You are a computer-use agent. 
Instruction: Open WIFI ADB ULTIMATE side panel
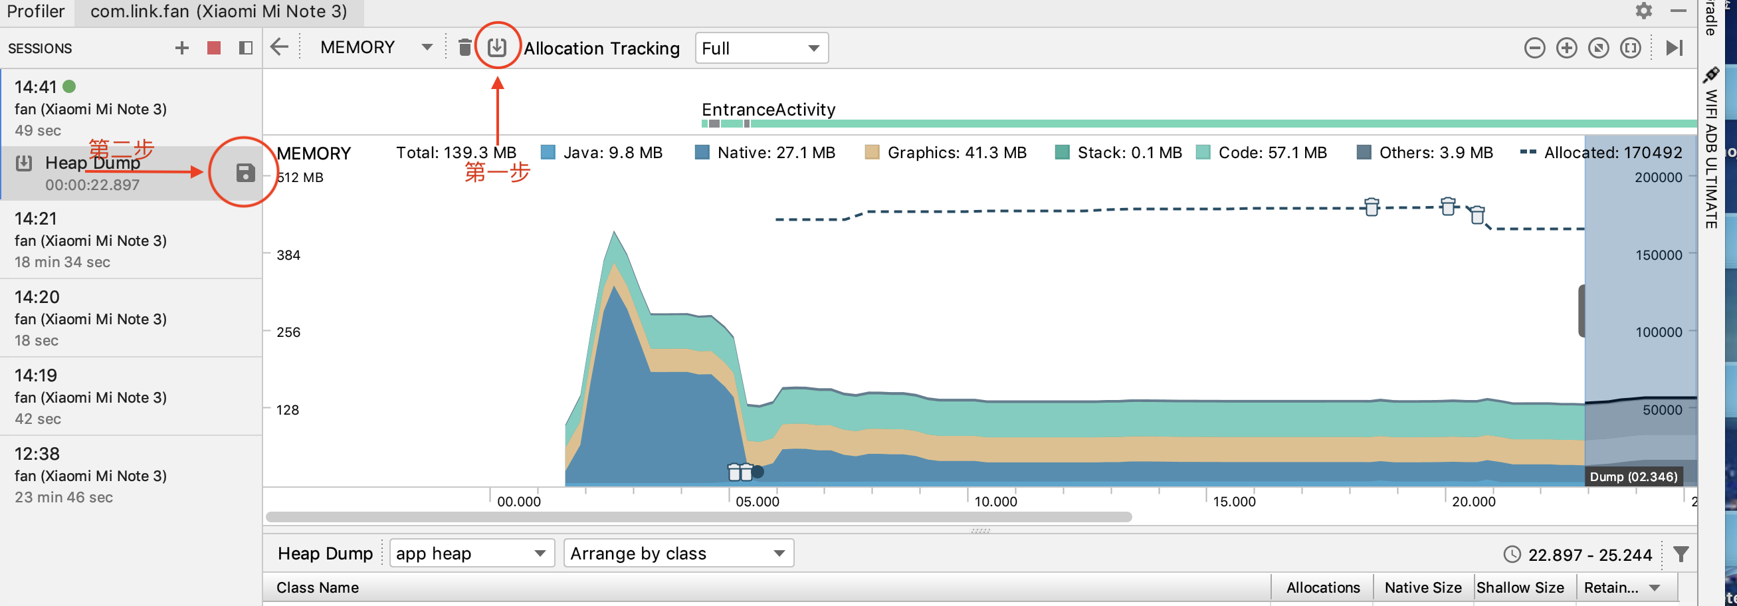pos(1710,148)
